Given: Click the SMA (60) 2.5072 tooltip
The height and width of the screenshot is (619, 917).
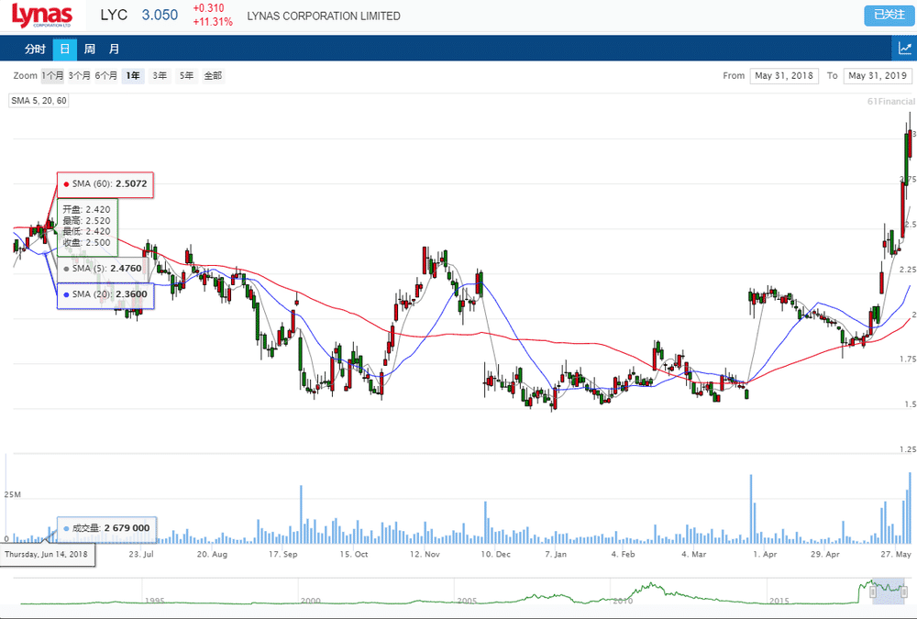Looking at the screenshot, I should pos(105,184).
